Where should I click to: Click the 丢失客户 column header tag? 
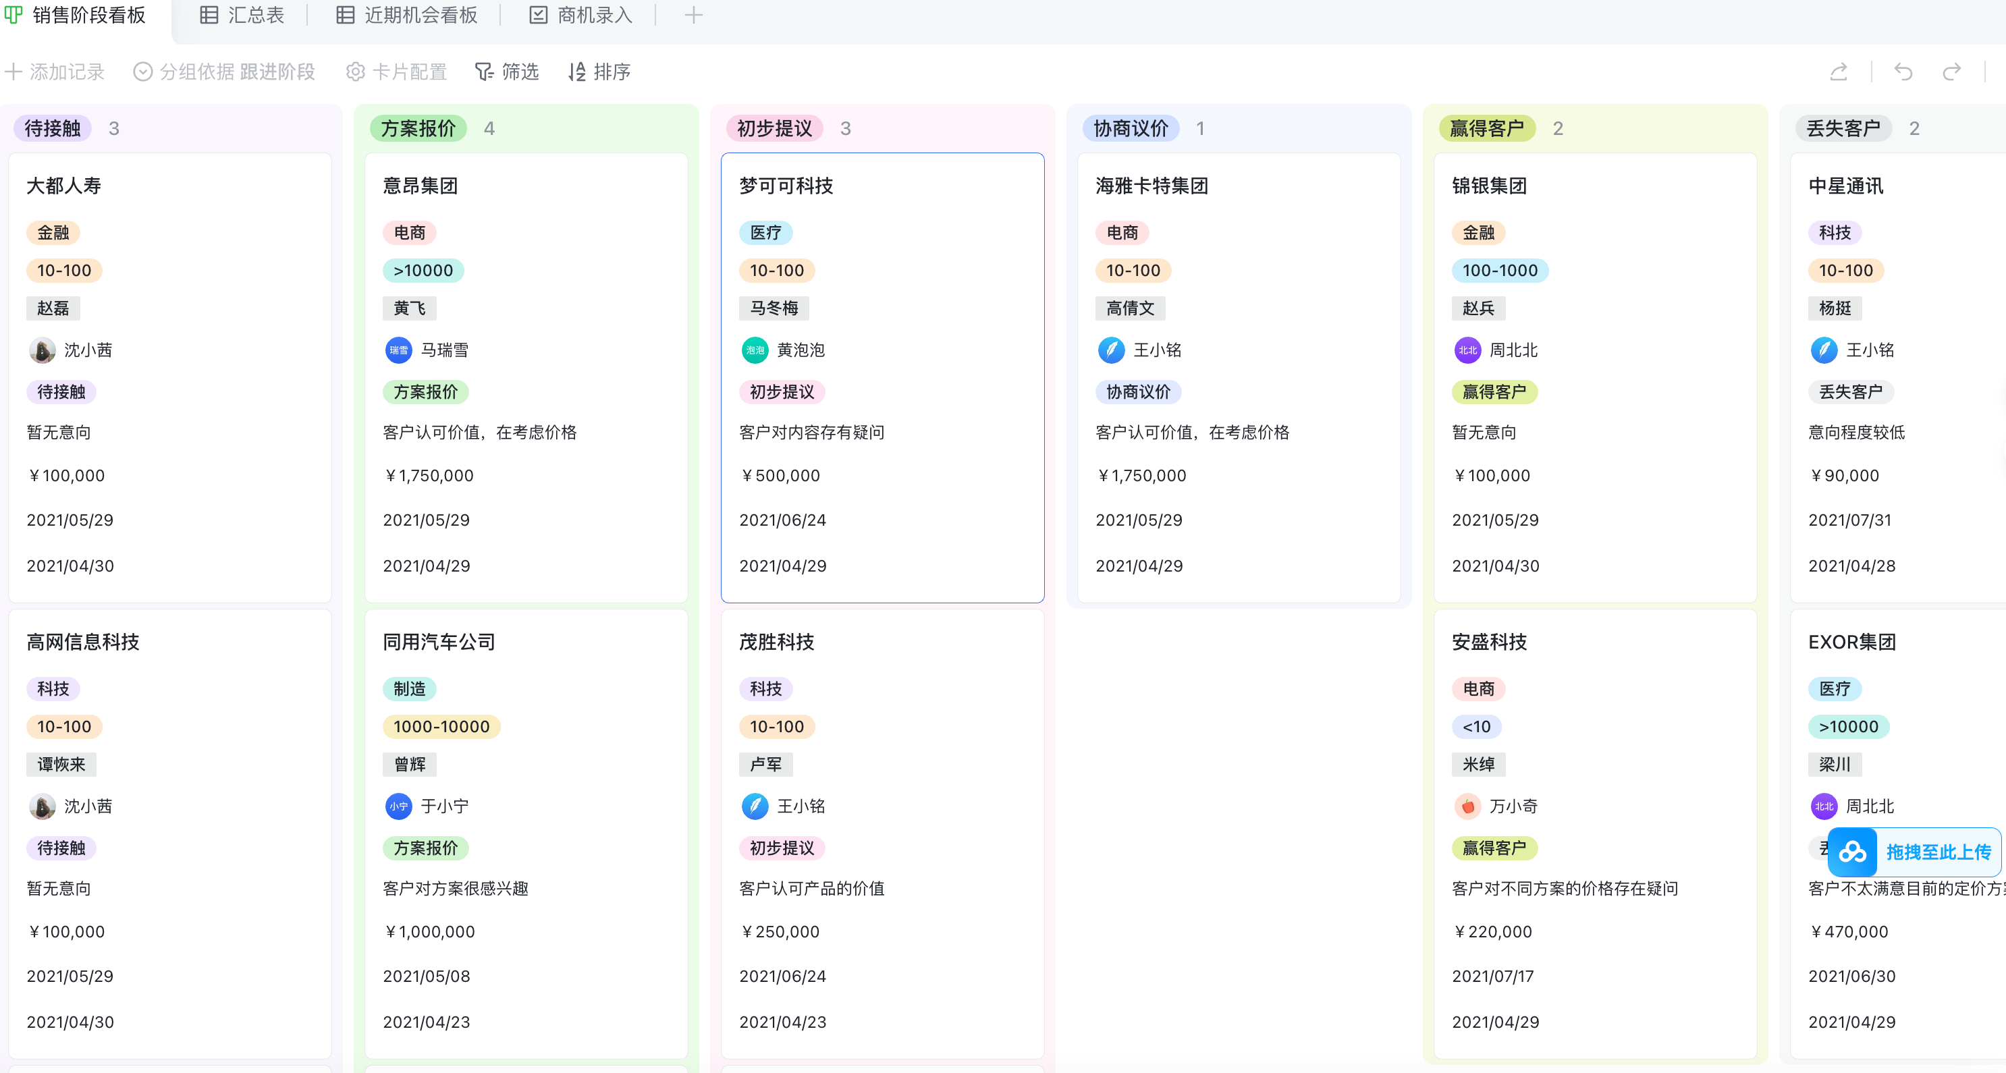[1843, 128]
